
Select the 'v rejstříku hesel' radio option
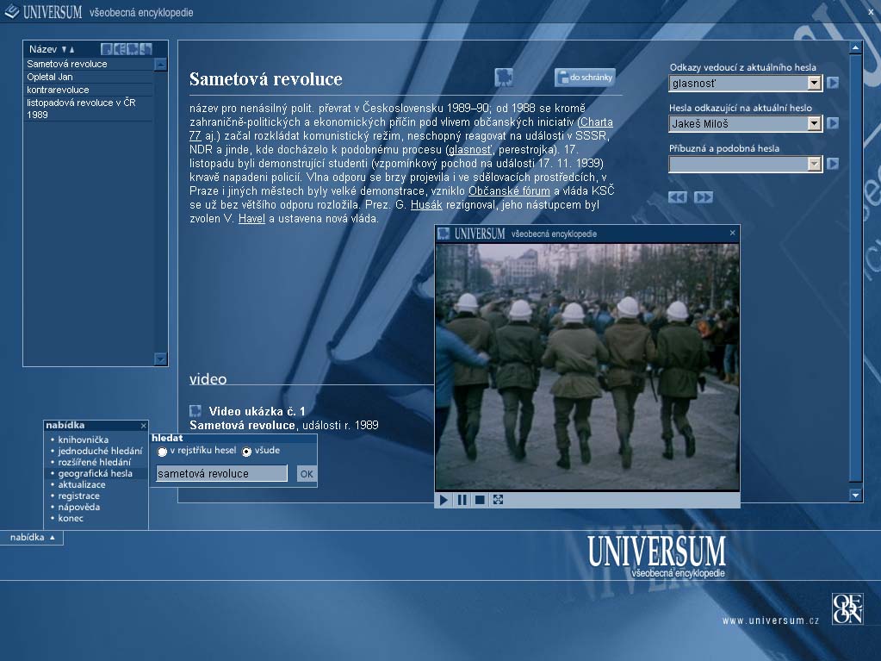pyautogui.click(x=163, y=452)
